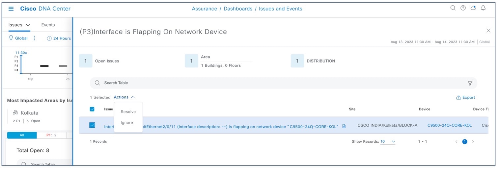The height and width of the screenshot is (169, 498).
Task: Click the Kolkata building icon
Action: tap(15, 113)
